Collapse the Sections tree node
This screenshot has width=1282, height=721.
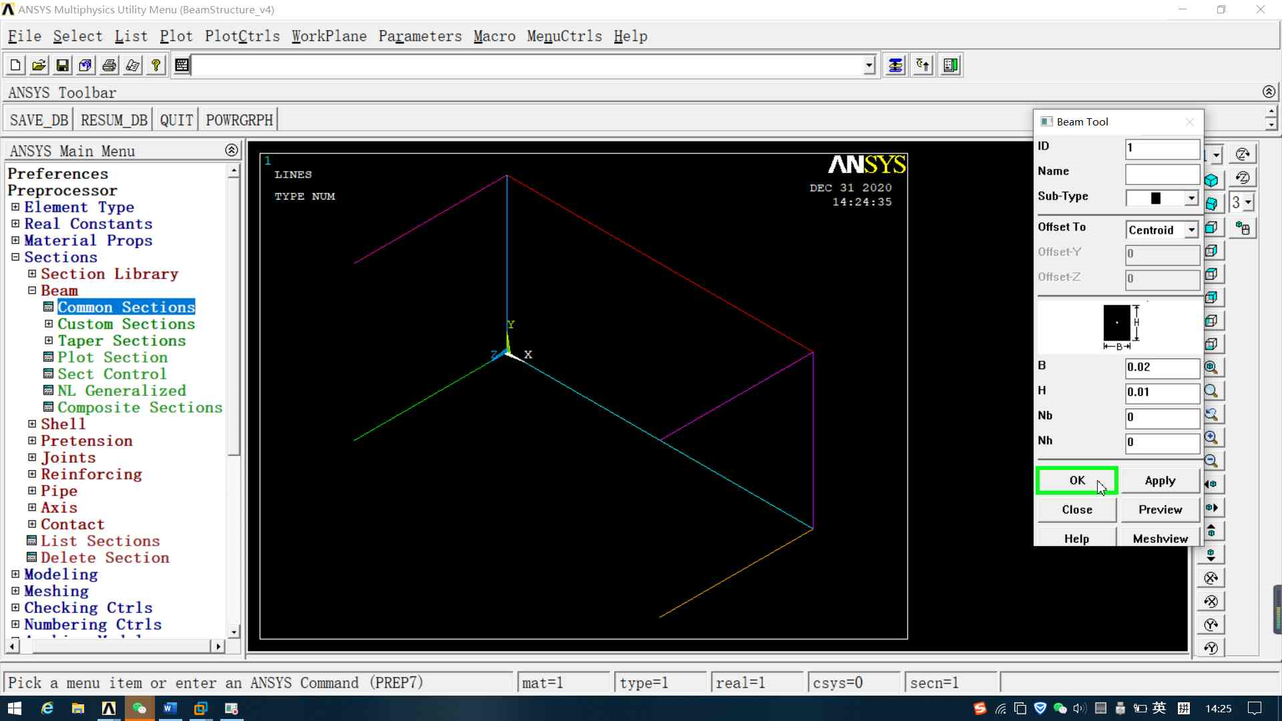[15, 257]
